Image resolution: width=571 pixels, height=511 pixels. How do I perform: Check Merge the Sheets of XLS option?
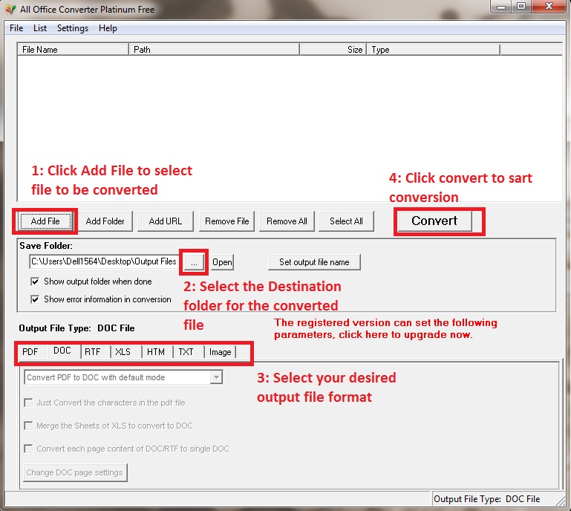coord(108,426)
